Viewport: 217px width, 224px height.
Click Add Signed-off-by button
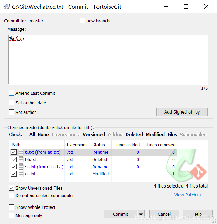[182, 112]
